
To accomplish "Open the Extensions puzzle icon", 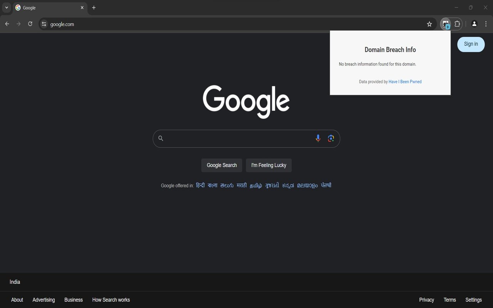I will pos(457,24).
